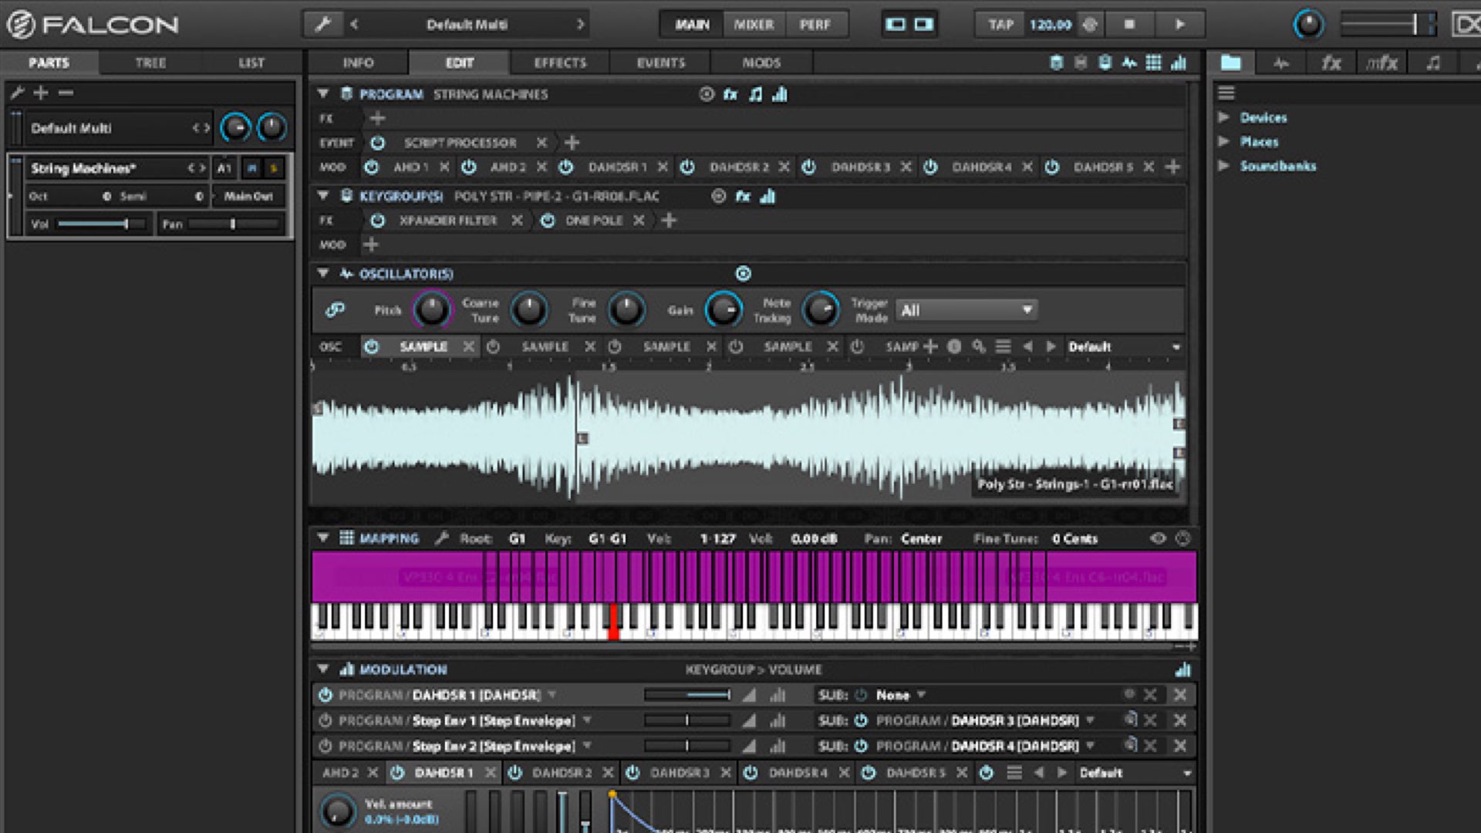Screen dimensions: 1481x833
Task: Click the bar graph performance icon on keygroup
Action: (x=769, y=197)
